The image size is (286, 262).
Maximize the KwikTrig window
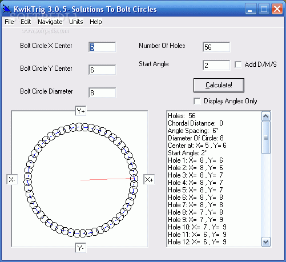click(x=264, y=9)
